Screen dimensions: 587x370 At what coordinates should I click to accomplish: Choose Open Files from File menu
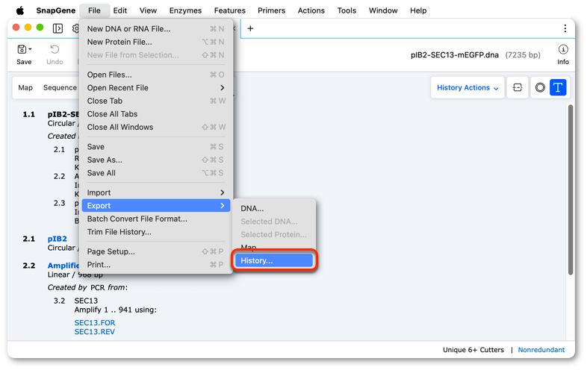click(156, 75)
